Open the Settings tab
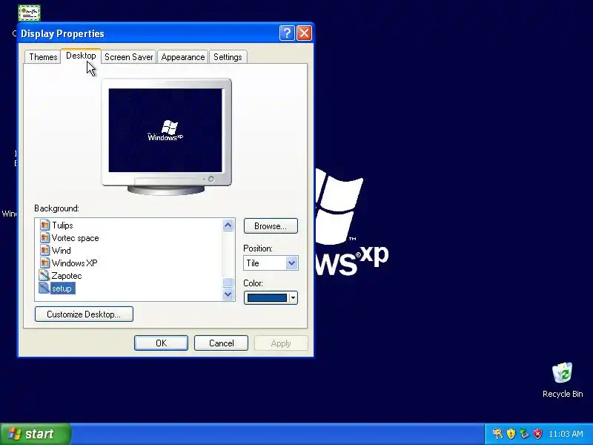The height and width of the screenshot is (445, 593). coord(228,57)
